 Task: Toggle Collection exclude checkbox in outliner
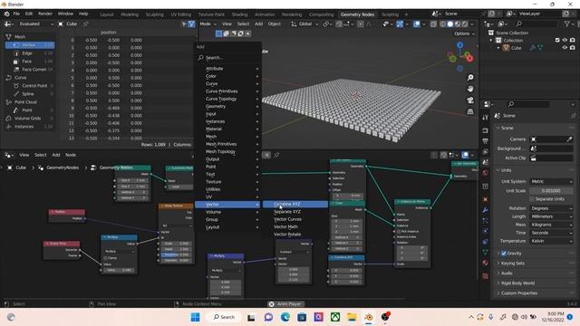[x=557, y=40]
